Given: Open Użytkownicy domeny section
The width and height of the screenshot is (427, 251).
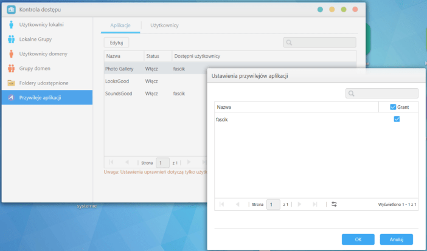Looking at the screenshot, I should click(47, 54).
